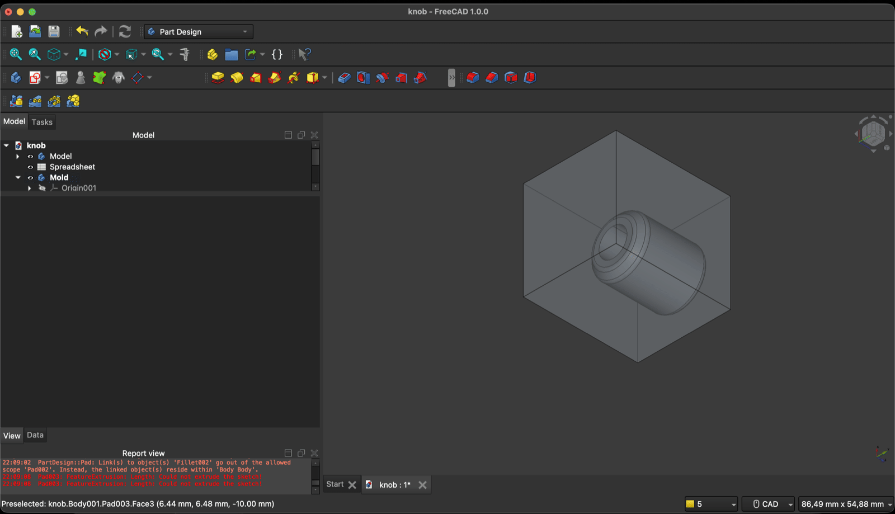
Task: Select the Pocket tool
Action: (345, 78)
